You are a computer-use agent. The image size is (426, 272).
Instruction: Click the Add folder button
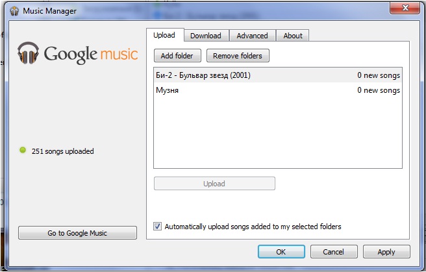point(177,56)
